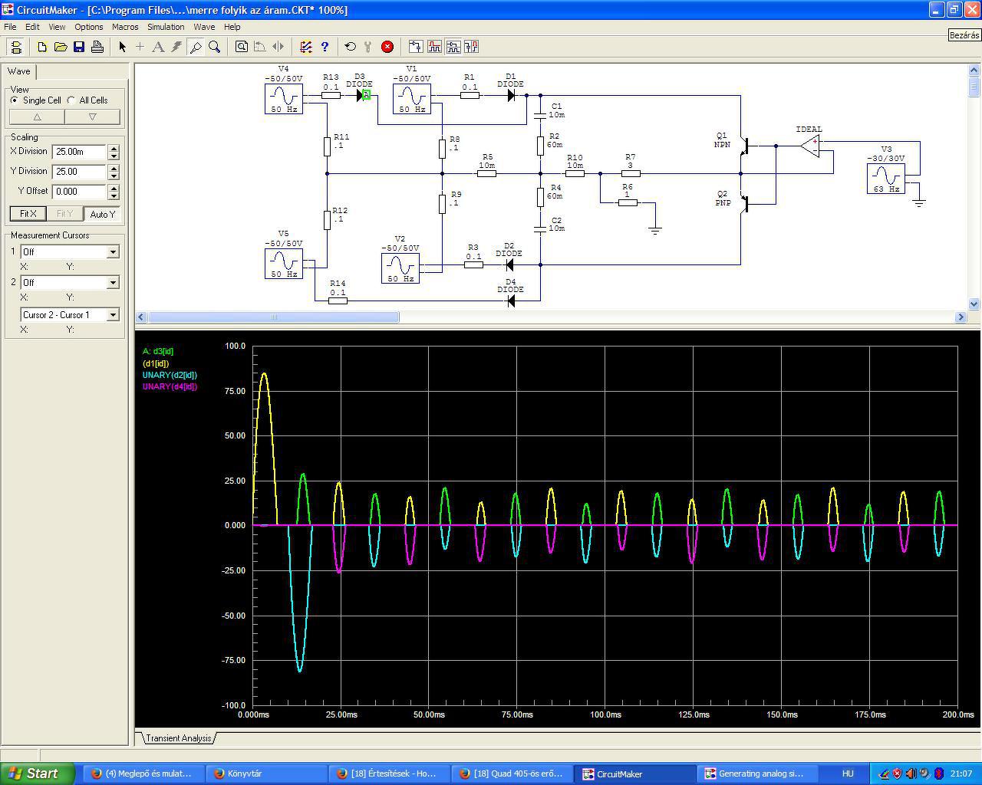The width and height of the screenshot is (982, 785).
Task: Click the magnifier zoom tool icon
Action: coord(215,47)
